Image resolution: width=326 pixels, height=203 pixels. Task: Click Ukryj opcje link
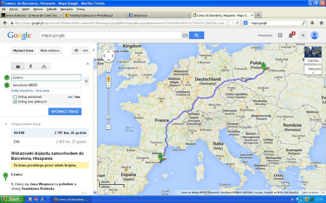click(x=42, y=91)
